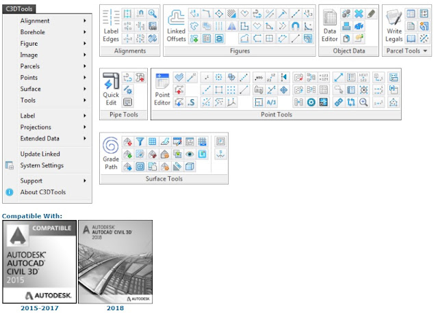Click the 'A/1' icon in Point Tools
This screenshot has height=313, width=438.
[271, 102]
